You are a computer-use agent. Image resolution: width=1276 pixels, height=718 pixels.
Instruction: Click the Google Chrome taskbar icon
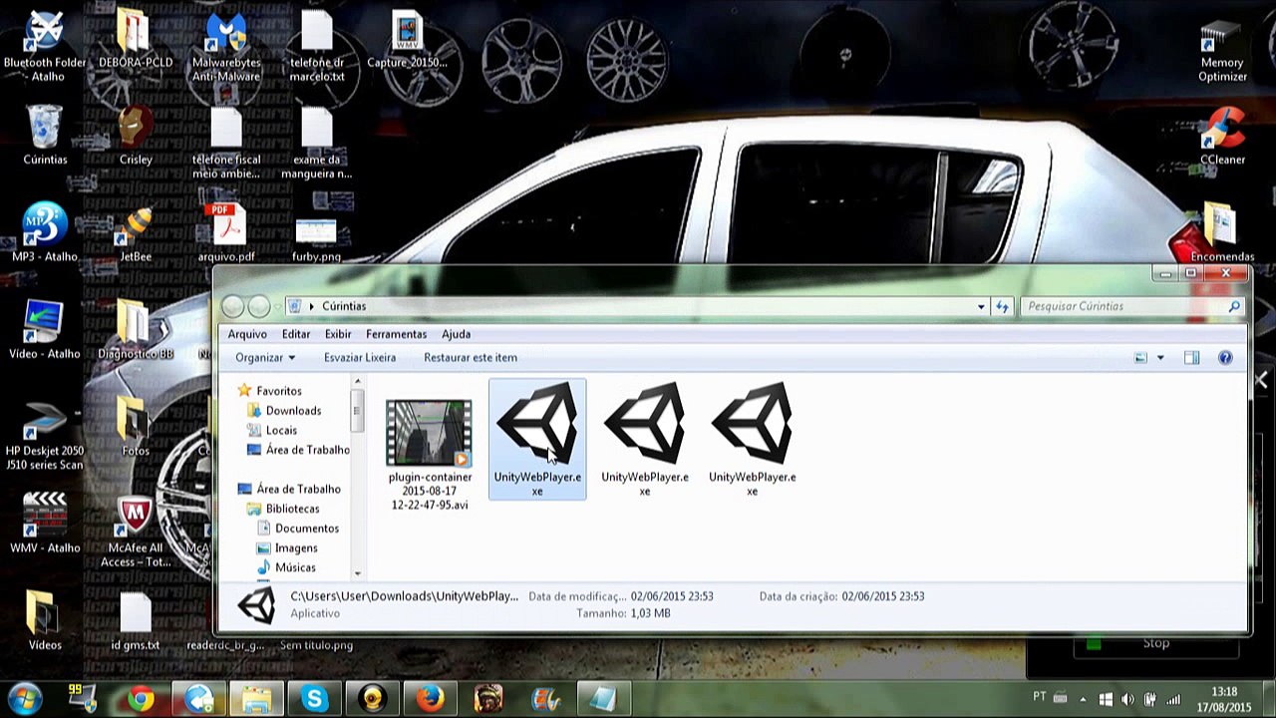pyautogui.click(x=142, y=699)
